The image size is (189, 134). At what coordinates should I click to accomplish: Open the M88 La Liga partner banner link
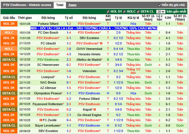[x=94, y=28]
